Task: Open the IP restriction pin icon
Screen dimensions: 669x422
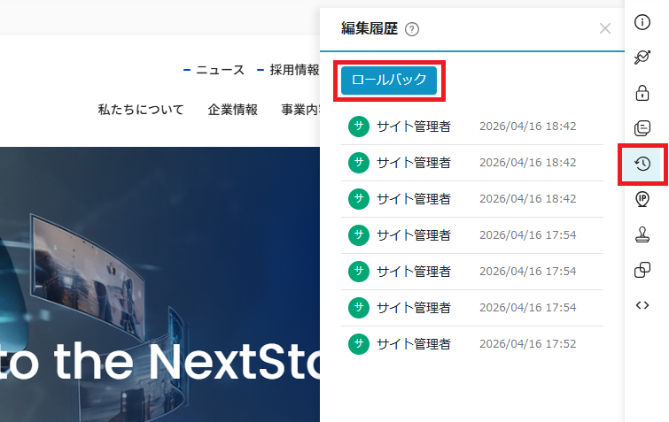Action: pos(643,199)
